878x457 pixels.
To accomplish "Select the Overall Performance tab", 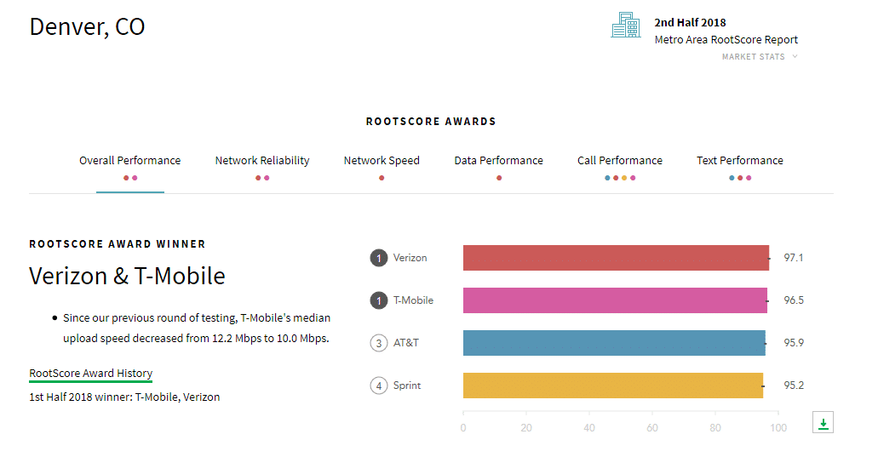I will click(130, 161).
